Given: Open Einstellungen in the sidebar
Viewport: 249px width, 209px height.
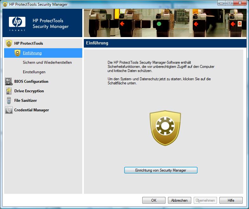Looking at the screenshot, I should point(34,72).
